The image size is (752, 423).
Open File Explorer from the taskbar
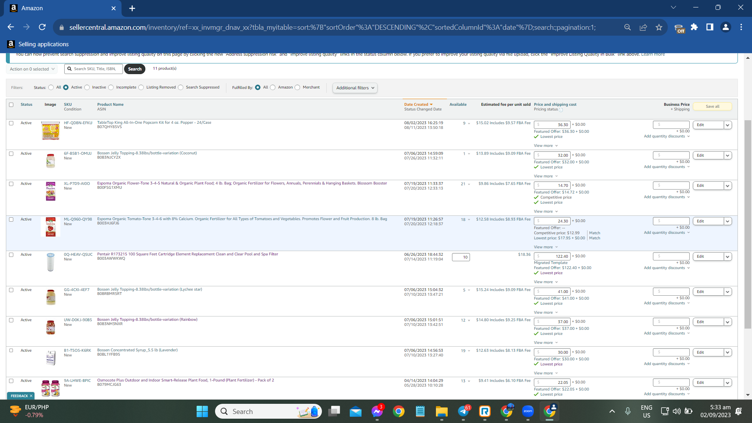tap(441, 411)
